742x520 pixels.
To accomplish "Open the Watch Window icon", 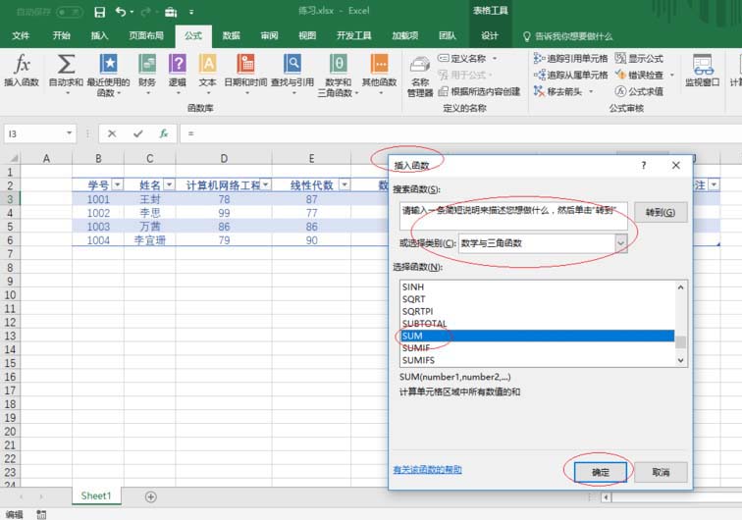I will tap(703, 65).
